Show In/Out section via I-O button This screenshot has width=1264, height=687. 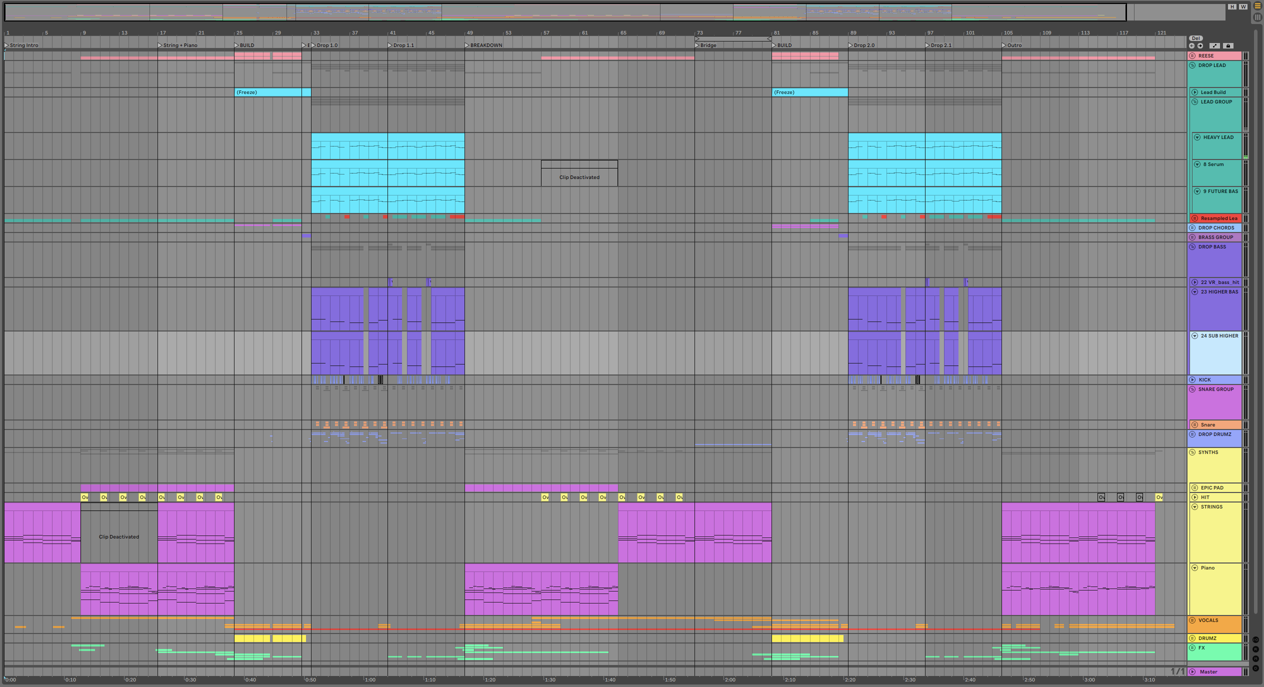coord(1255,639)
